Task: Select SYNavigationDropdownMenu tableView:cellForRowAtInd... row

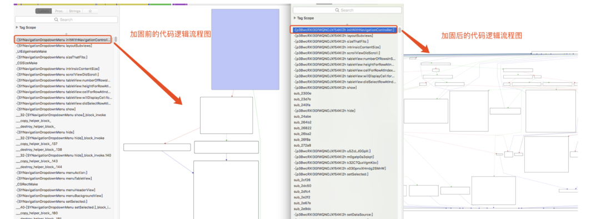Action: tap(63, 92)
